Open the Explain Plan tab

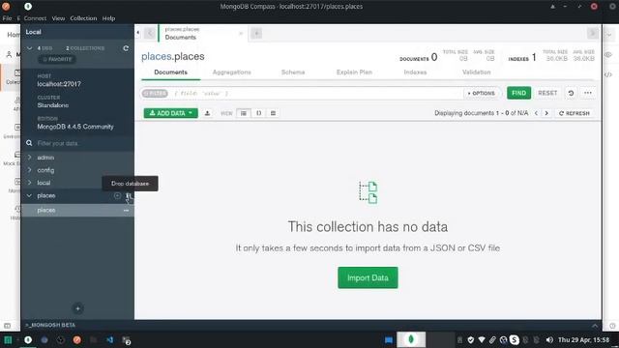point(354,72)
